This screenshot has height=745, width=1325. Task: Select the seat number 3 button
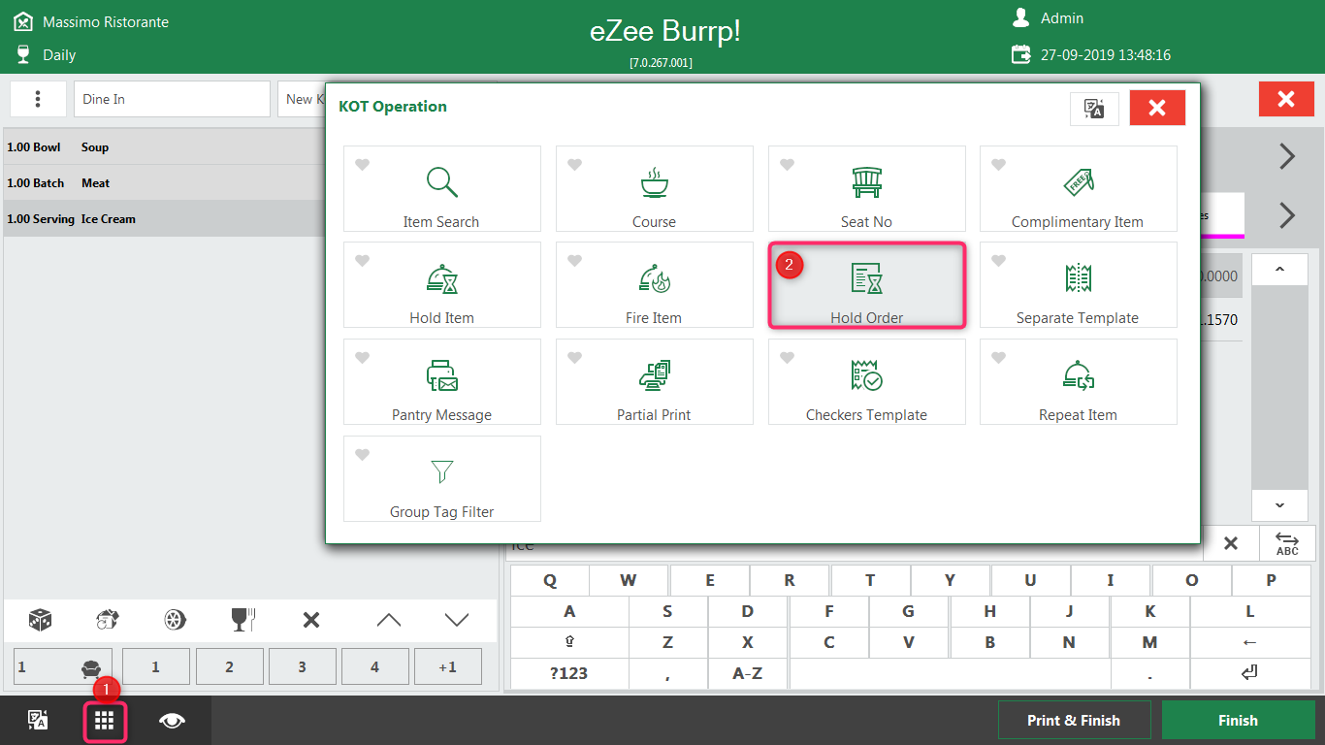[x=302, y=667]
